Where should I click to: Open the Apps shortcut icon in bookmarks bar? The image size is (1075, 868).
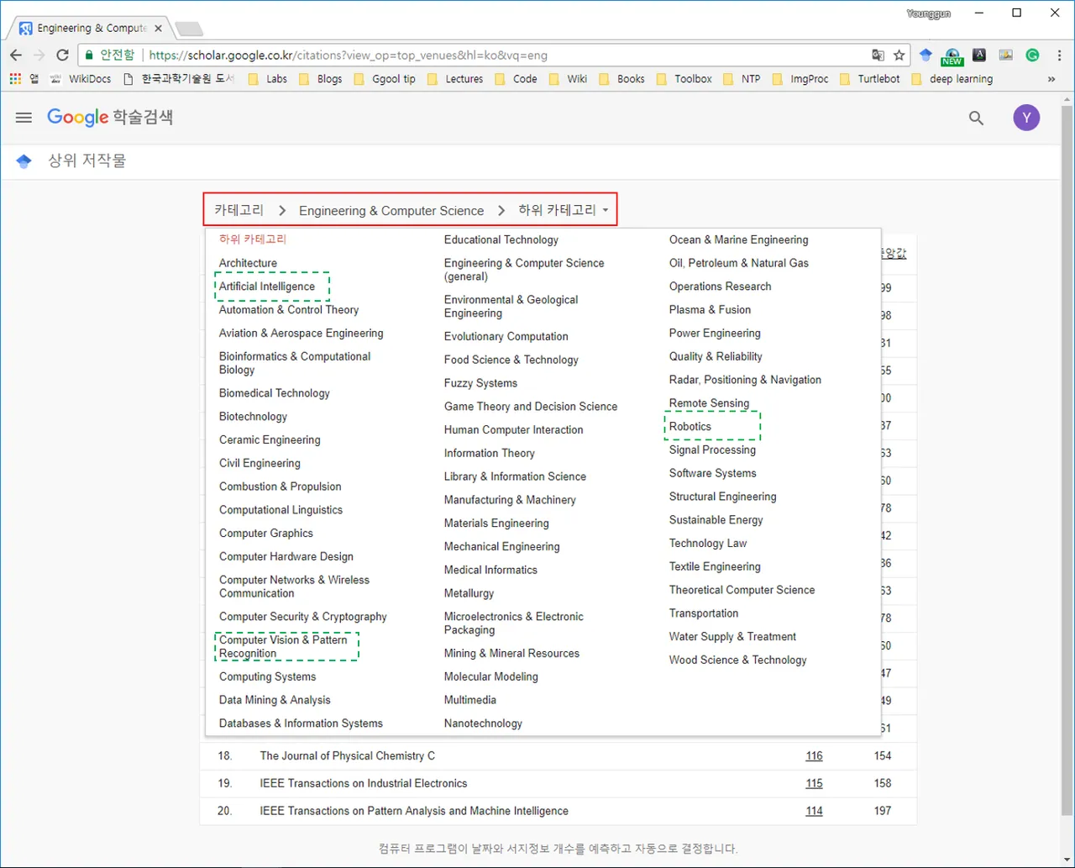pos(15,79)
